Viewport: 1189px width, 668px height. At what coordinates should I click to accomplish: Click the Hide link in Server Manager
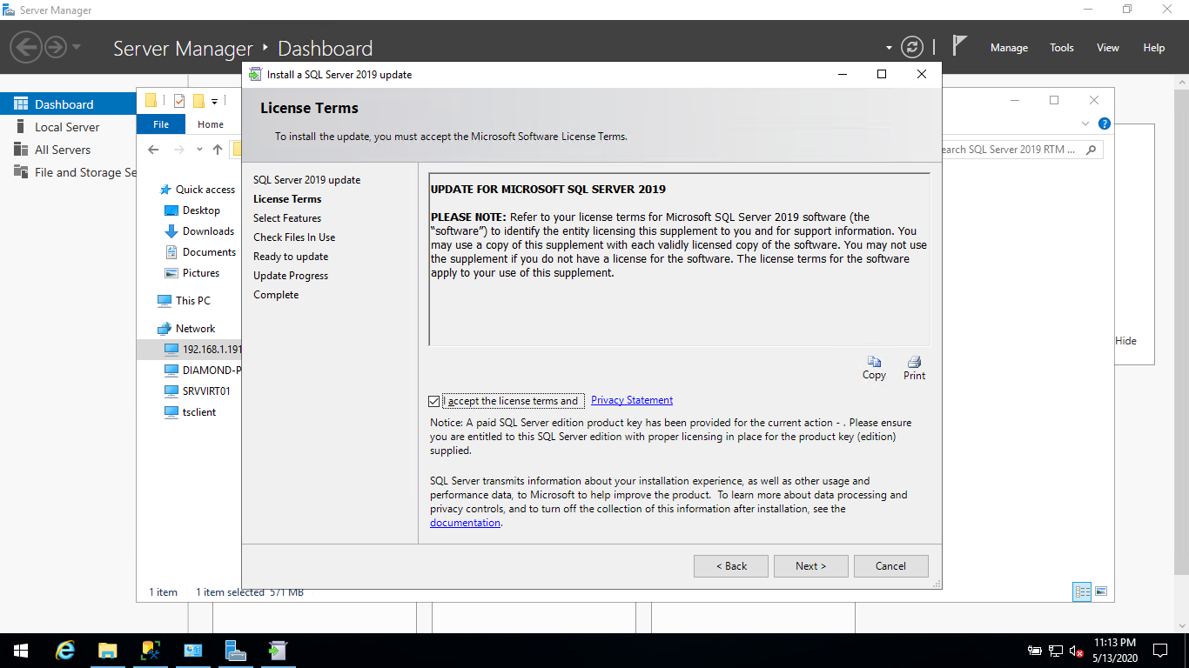[x=1126, y=341]
